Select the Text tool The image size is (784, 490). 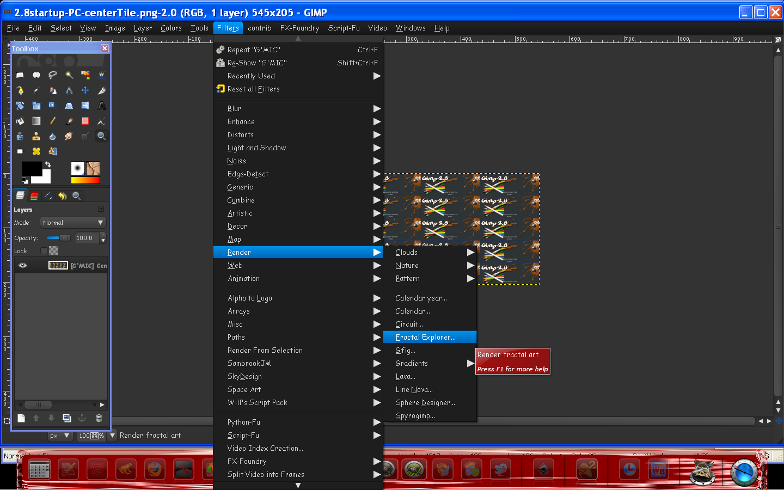(x=102, y=106)
